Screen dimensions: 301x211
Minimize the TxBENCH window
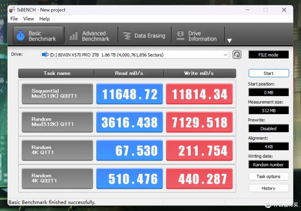tap(248, 10)
